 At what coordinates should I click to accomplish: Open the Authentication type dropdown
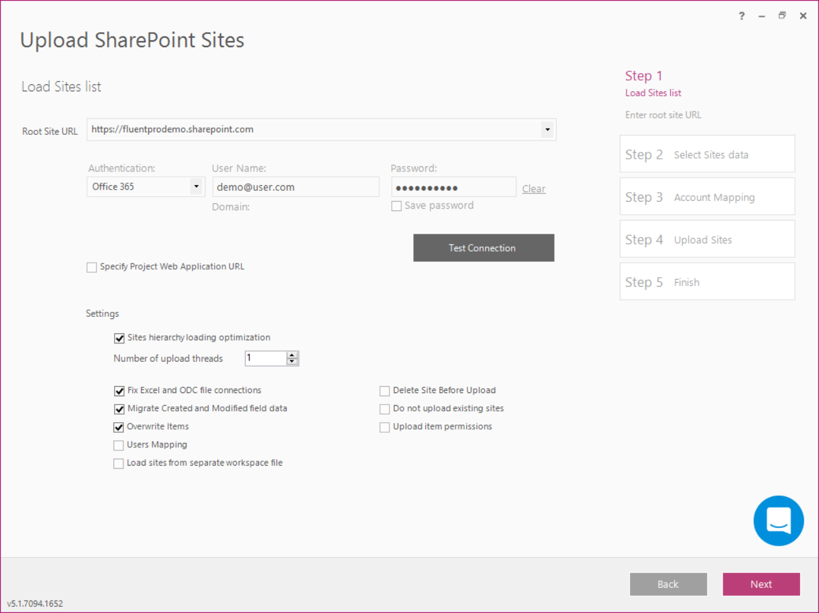point(197,186)
